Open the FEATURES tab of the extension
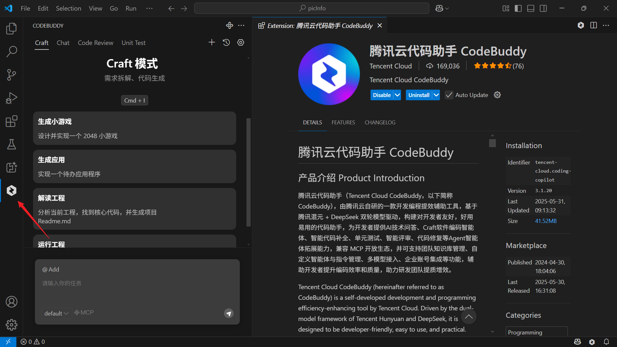This screenshot has width=617, height=347. pyautogui.click(x=343, y=122)
